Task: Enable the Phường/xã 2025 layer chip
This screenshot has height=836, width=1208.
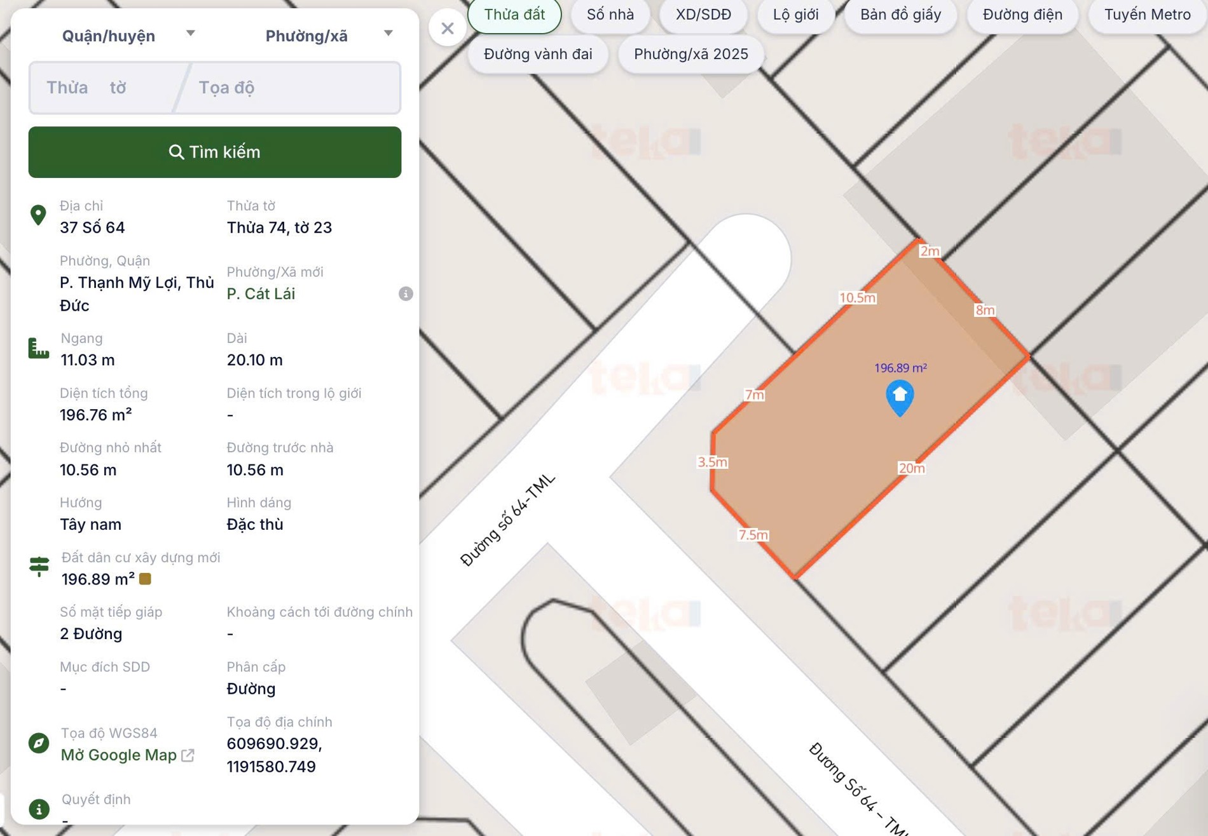Action: pyautogui.click(x=691, y=54)
